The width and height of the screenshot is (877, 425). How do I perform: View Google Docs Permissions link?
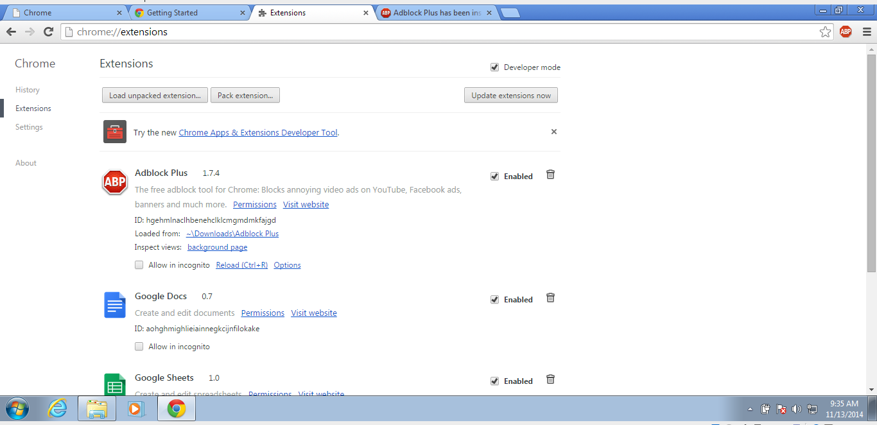click(263, 313)
